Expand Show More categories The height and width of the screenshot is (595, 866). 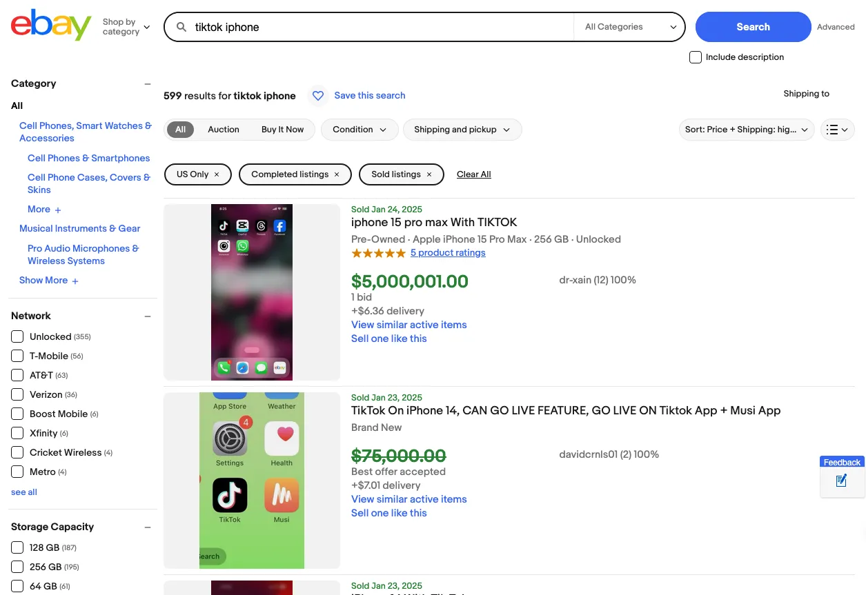tap(49, 281)
